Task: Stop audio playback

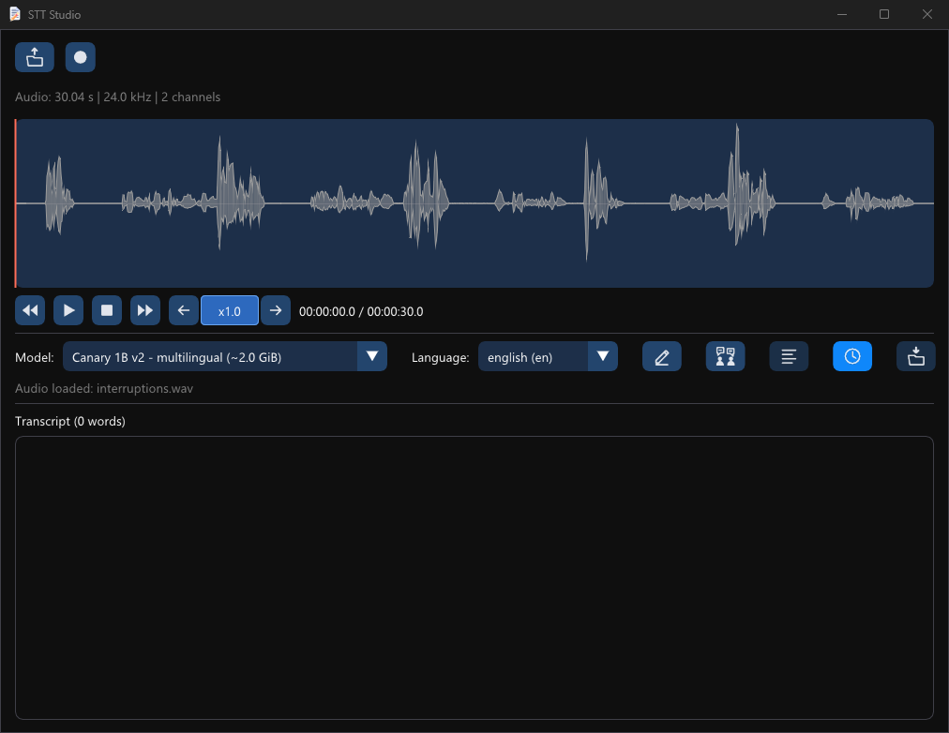Action: click(107, 310)
